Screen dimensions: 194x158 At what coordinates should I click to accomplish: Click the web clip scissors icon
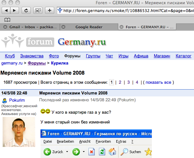pyautogui.click(x=38, y=10)
